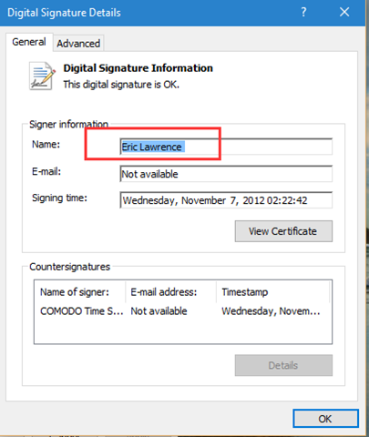Switch to the Advanced tab
369x437 pixels.
[78, 44]
